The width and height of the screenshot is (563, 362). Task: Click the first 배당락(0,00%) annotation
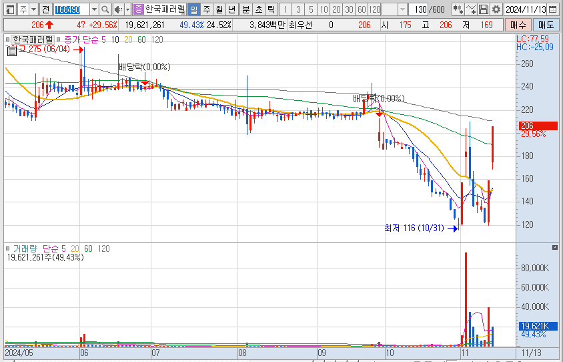pyautogui.click(x=145, y=67)
